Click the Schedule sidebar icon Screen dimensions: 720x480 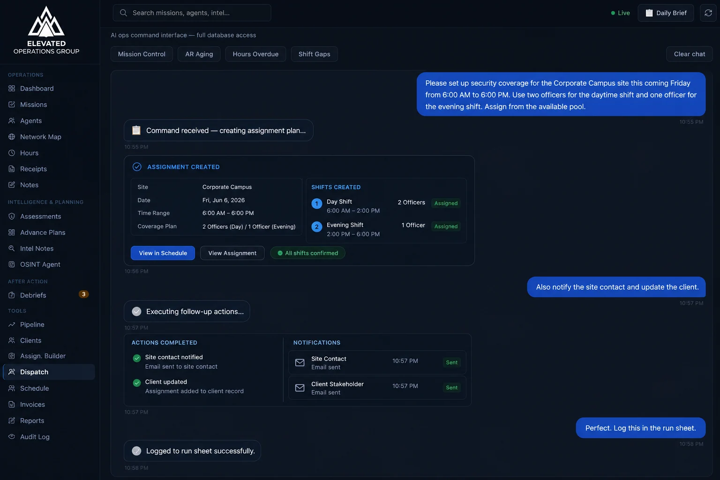[x=12, y=388]
